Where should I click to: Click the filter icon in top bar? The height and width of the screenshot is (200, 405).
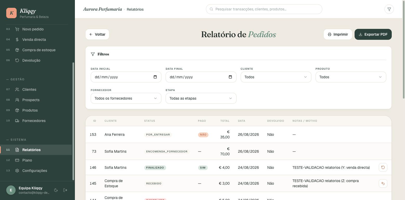point(389,9)
